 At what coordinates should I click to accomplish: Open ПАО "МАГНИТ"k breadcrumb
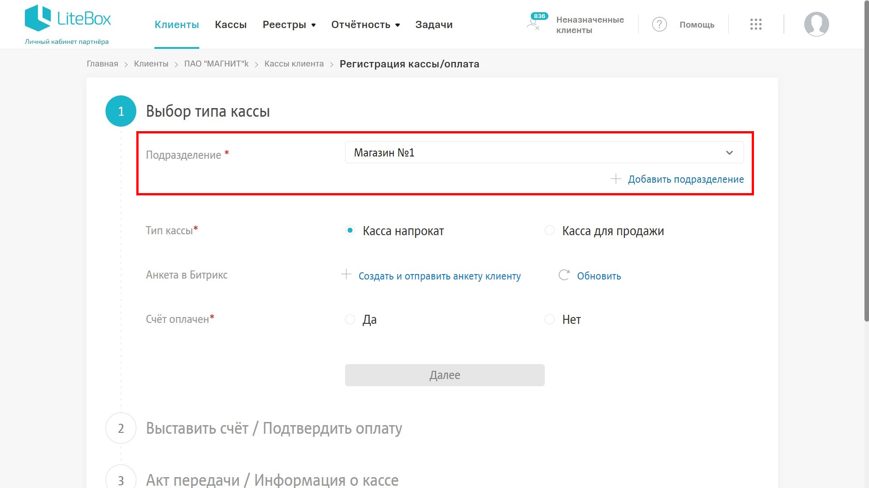tap(216, 64)
